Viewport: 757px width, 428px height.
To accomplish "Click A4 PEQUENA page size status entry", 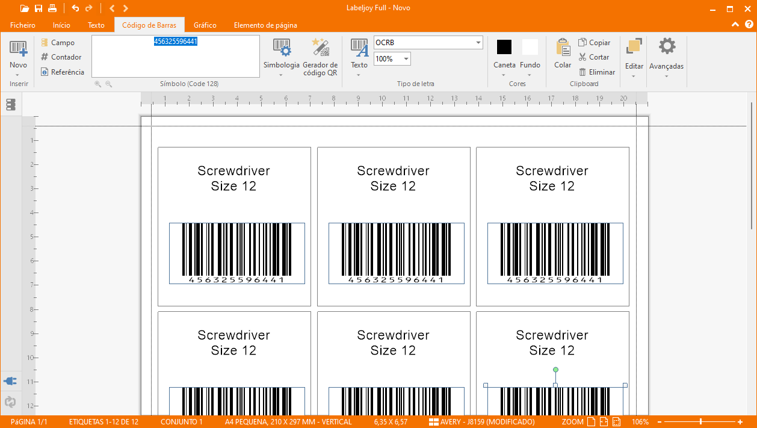I will (x=288, y=422).
